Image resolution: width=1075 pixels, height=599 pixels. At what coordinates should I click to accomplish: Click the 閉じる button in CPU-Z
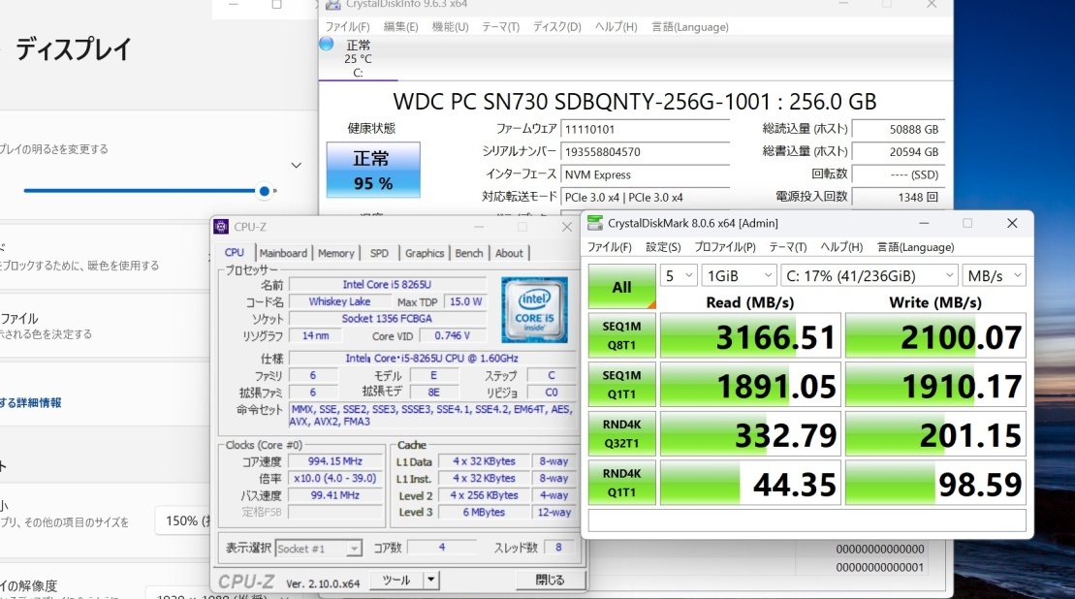(551, 580)
